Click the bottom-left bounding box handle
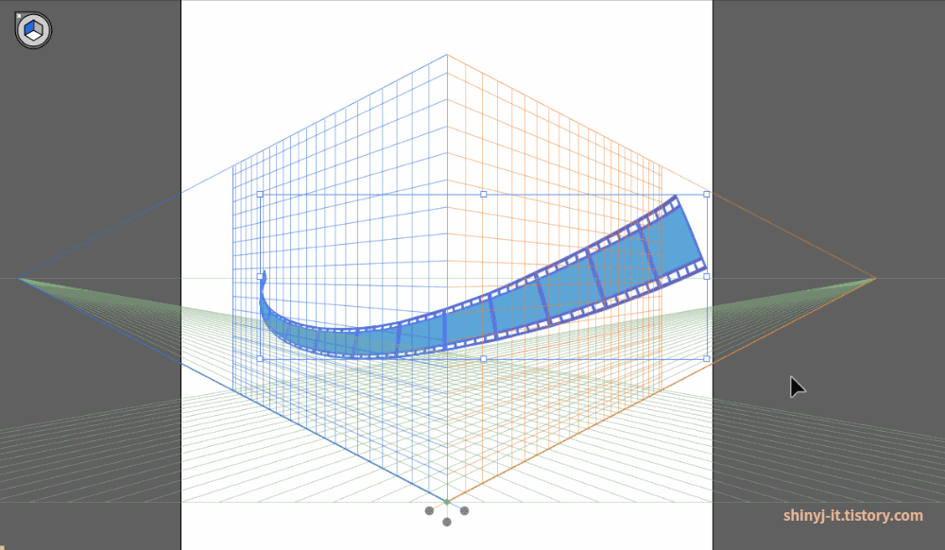This screenshot has height=550, width=945. click(260, 359)
